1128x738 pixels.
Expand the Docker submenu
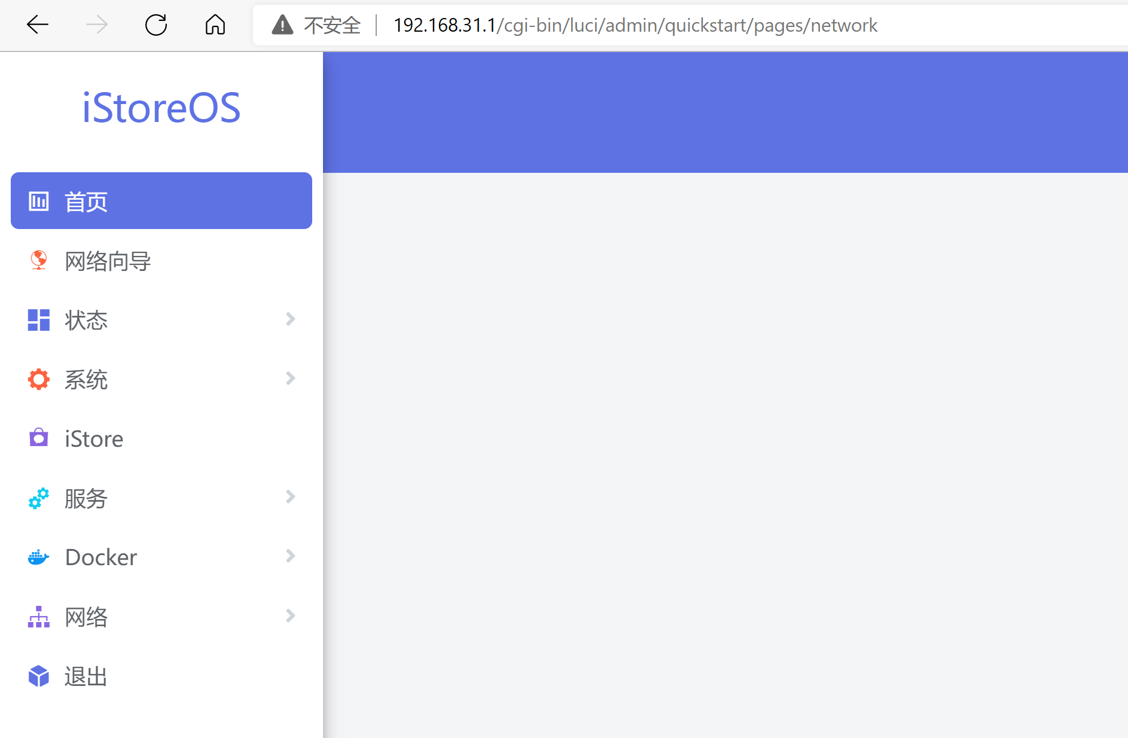291,556
